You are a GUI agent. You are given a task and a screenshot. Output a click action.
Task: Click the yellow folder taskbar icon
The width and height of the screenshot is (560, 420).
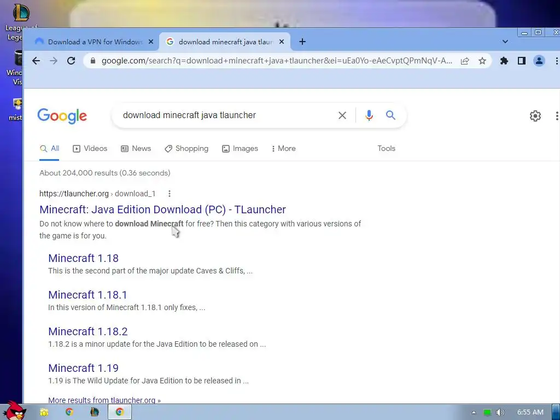[44, 412]
